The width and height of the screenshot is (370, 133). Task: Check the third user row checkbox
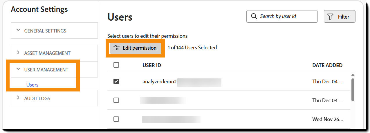pos(116,119)
